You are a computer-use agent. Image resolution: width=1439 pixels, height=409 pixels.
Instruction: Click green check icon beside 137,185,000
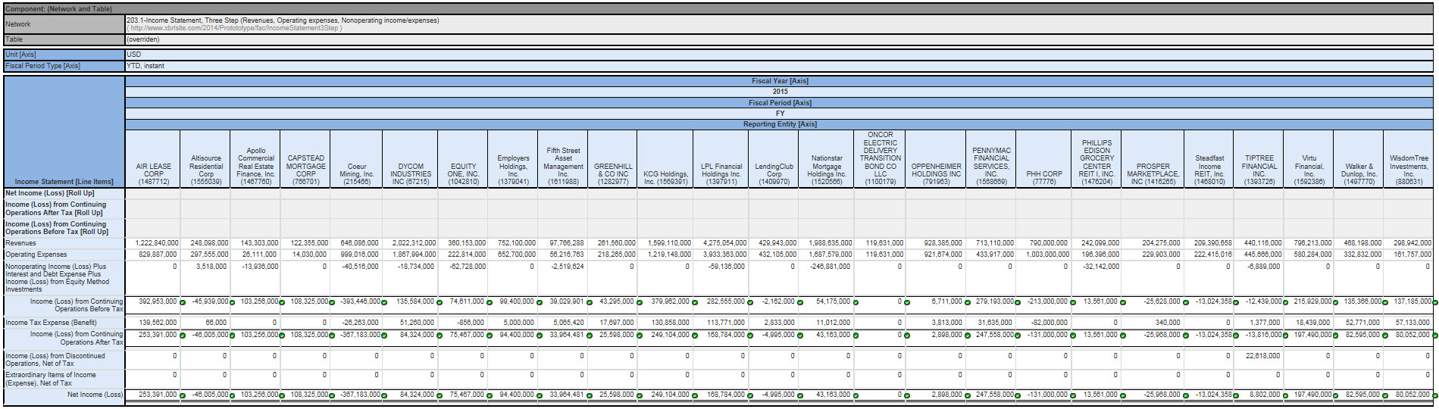tap(1434, 302)
